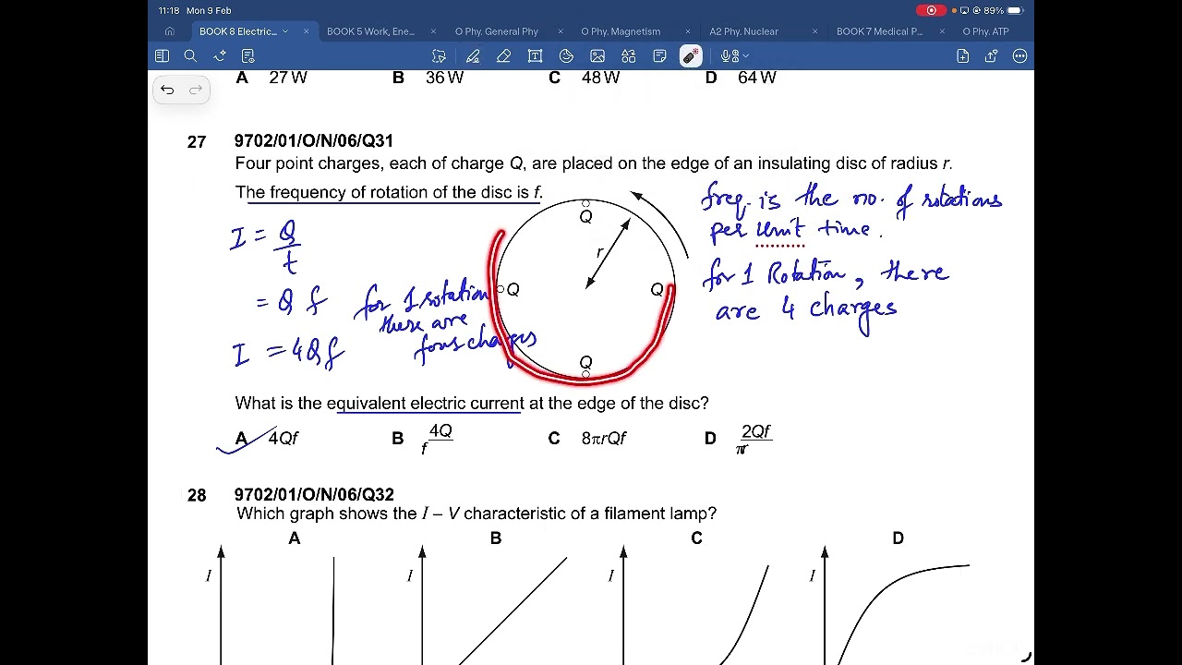1182x665 pixels.
Task: Switch to BOOK 7 Medical P tab
Action: point(879,31)
